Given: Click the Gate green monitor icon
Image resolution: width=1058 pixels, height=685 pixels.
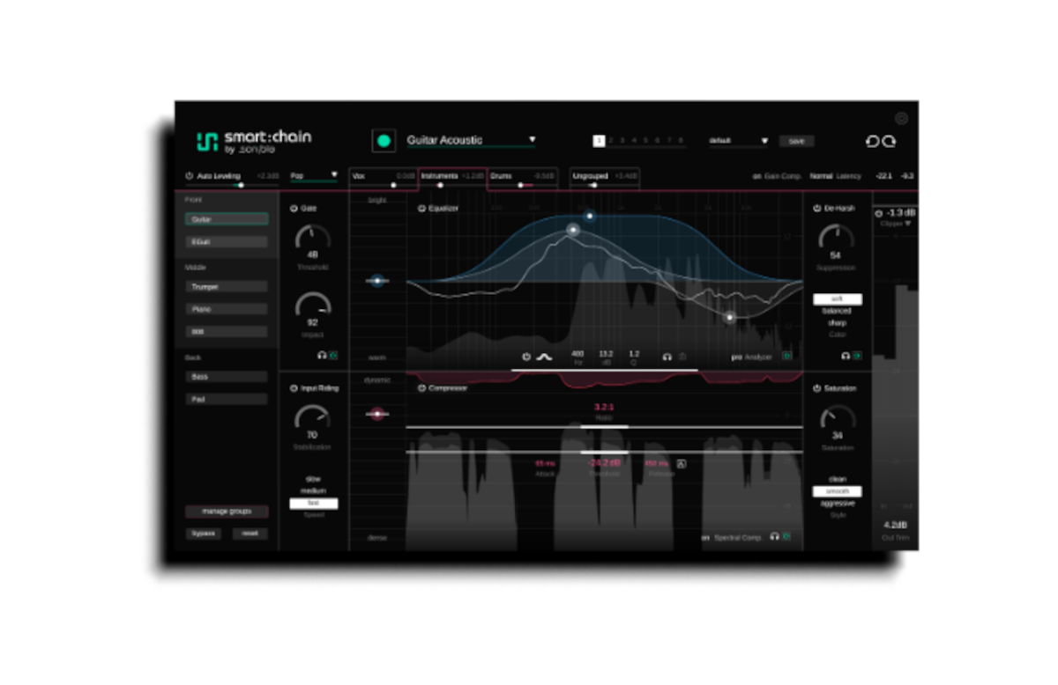Looking at the screenshot, I should 333,356.
